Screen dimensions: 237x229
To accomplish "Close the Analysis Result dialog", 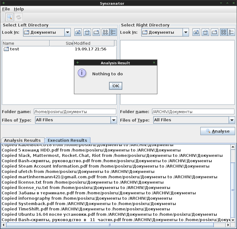I will coord(154,62).
